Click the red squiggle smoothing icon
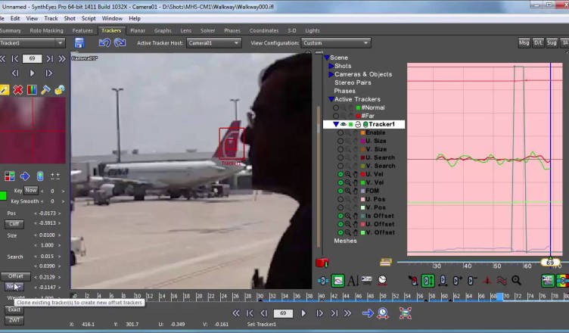This screenshot has width=569, height=333. [502, 280]
